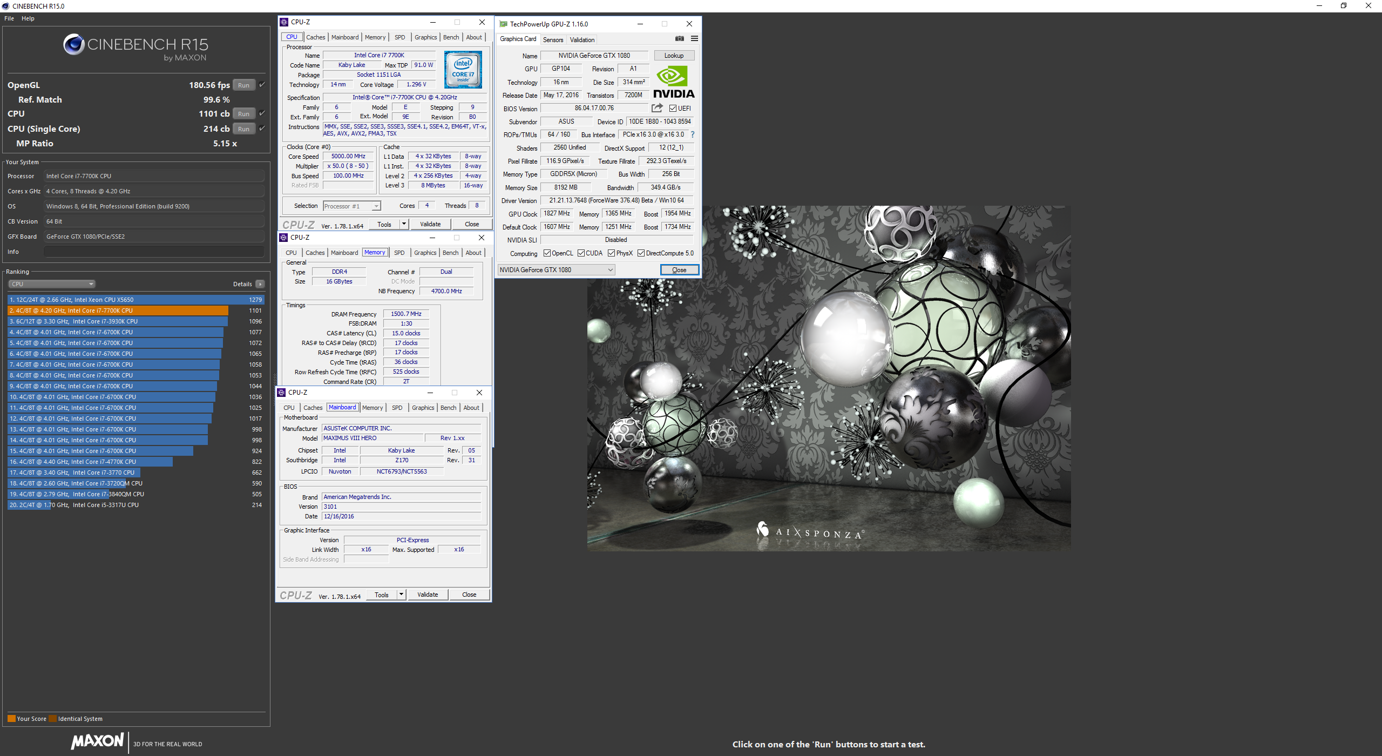1382x756 pixels.
Task: Toggle the CPU Single Core test checkmark
Action: [x=262, y=128]
